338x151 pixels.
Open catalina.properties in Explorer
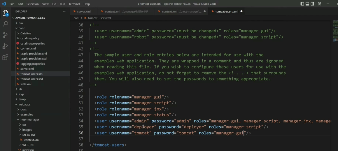point(33,43)
